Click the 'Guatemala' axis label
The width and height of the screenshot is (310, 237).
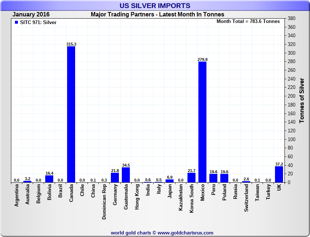[x=126, y=197]
